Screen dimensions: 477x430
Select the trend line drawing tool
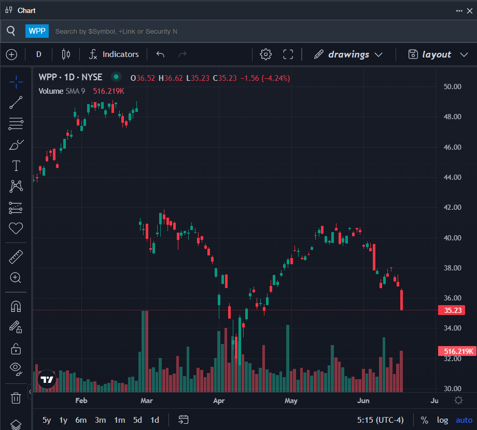16,102
